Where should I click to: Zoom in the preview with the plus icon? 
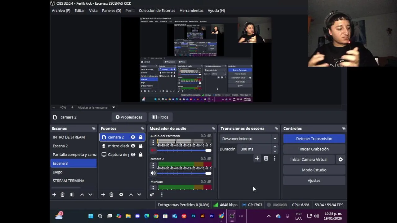72,107
